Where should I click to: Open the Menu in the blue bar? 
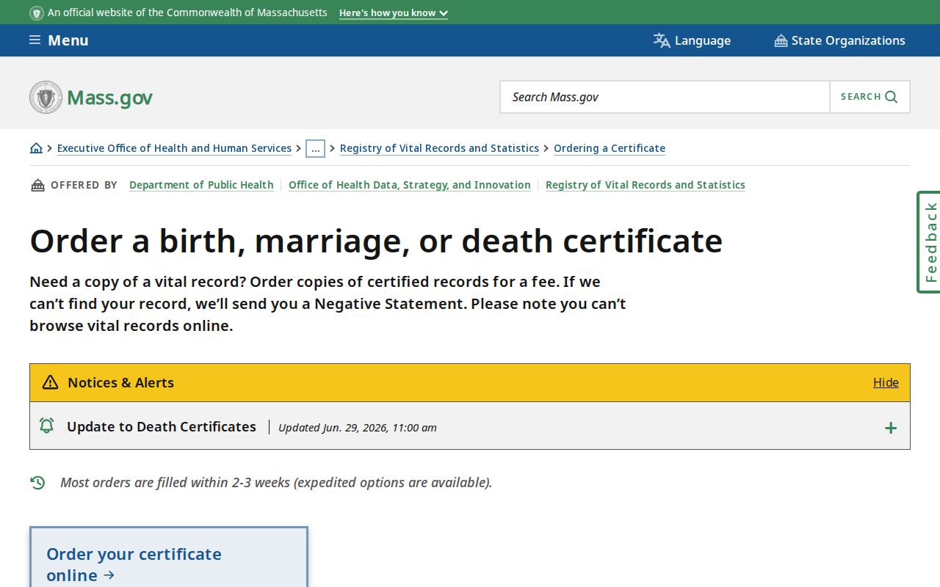(x=59, y=40)
